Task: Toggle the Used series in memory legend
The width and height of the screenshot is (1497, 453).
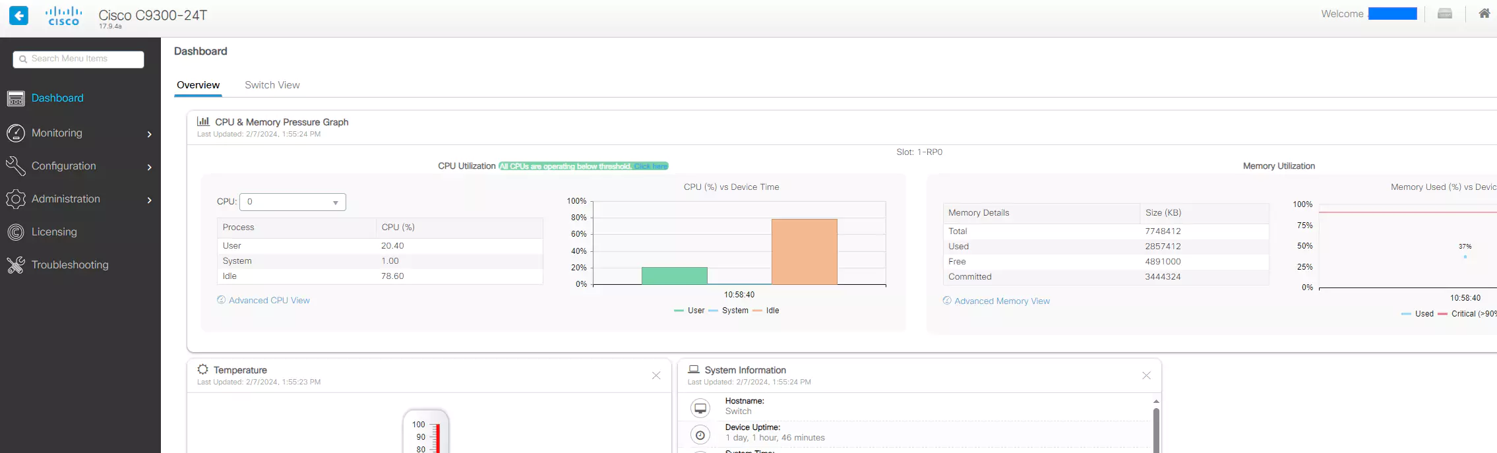Action: coord(1417,314)
